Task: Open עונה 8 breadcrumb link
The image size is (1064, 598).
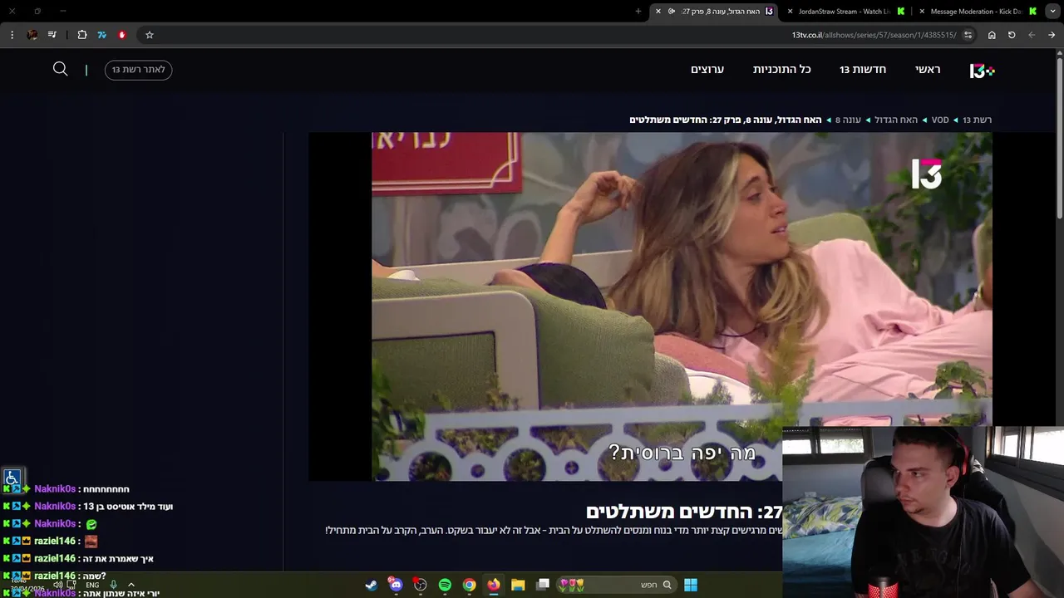Action: point(848,120)
